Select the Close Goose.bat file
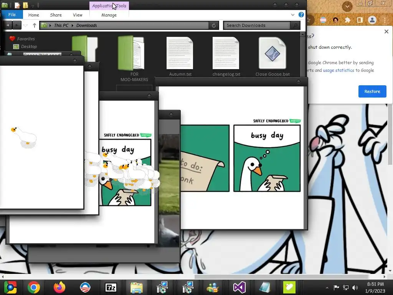 pos(272,56)
